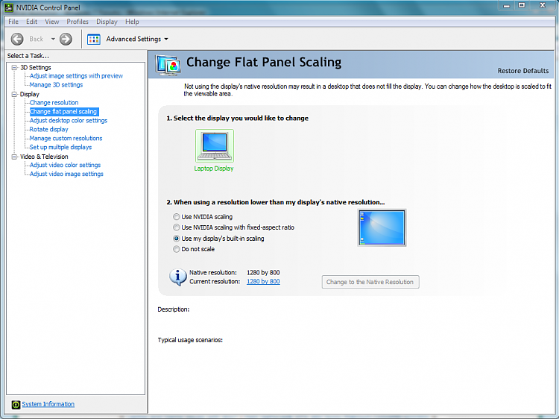The height and width of the screenshot is (419, 559).
Task: Click the Display category label in tree
Action: [x=30, y=94]
